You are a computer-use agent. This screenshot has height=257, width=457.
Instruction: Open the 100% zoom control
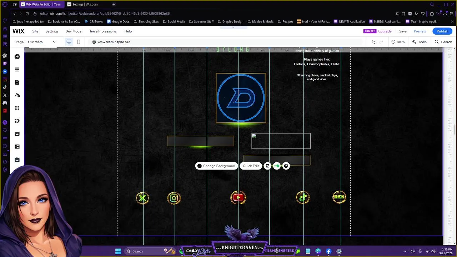[398, 42]
